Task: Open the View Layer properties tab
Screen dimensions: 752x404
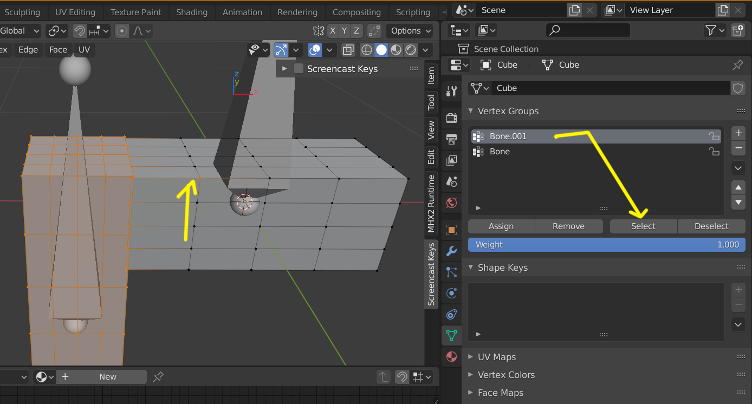Action: pyautogui.click(x=451, y=160)
